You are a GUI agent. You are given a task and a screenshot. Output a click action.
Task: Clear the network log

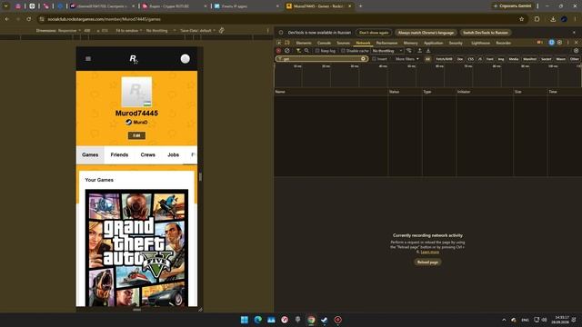tap(287, 51)
